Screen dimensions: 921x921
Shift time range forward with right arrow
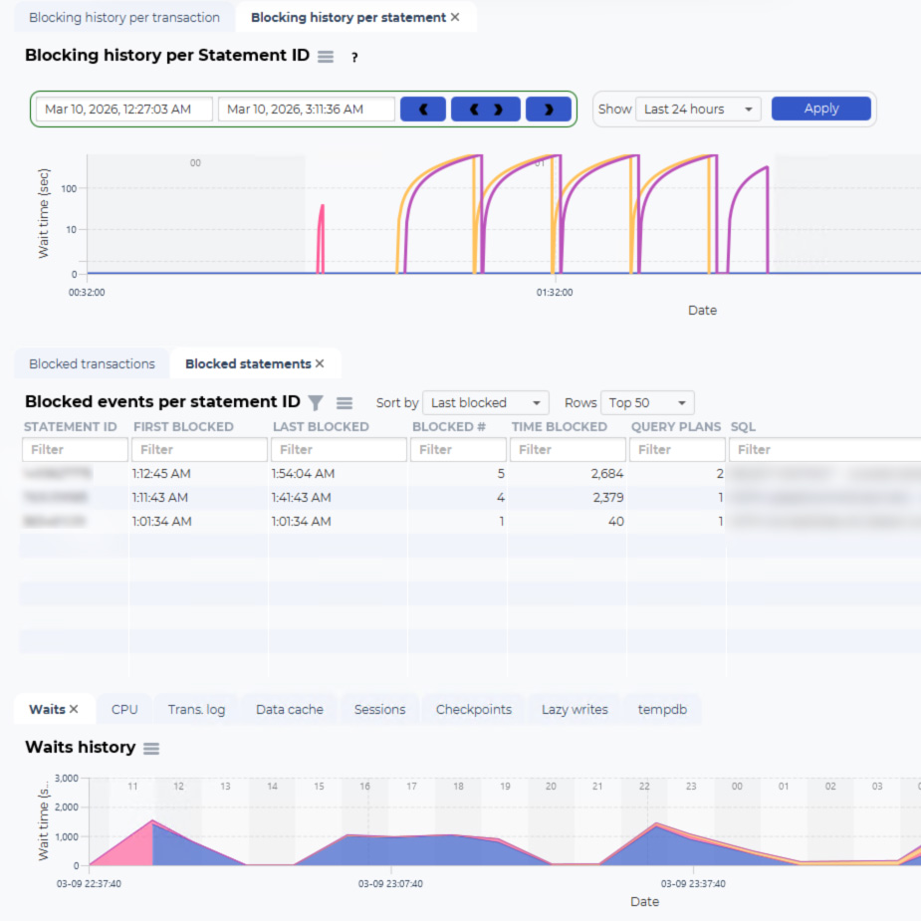[x=548, y=110]
